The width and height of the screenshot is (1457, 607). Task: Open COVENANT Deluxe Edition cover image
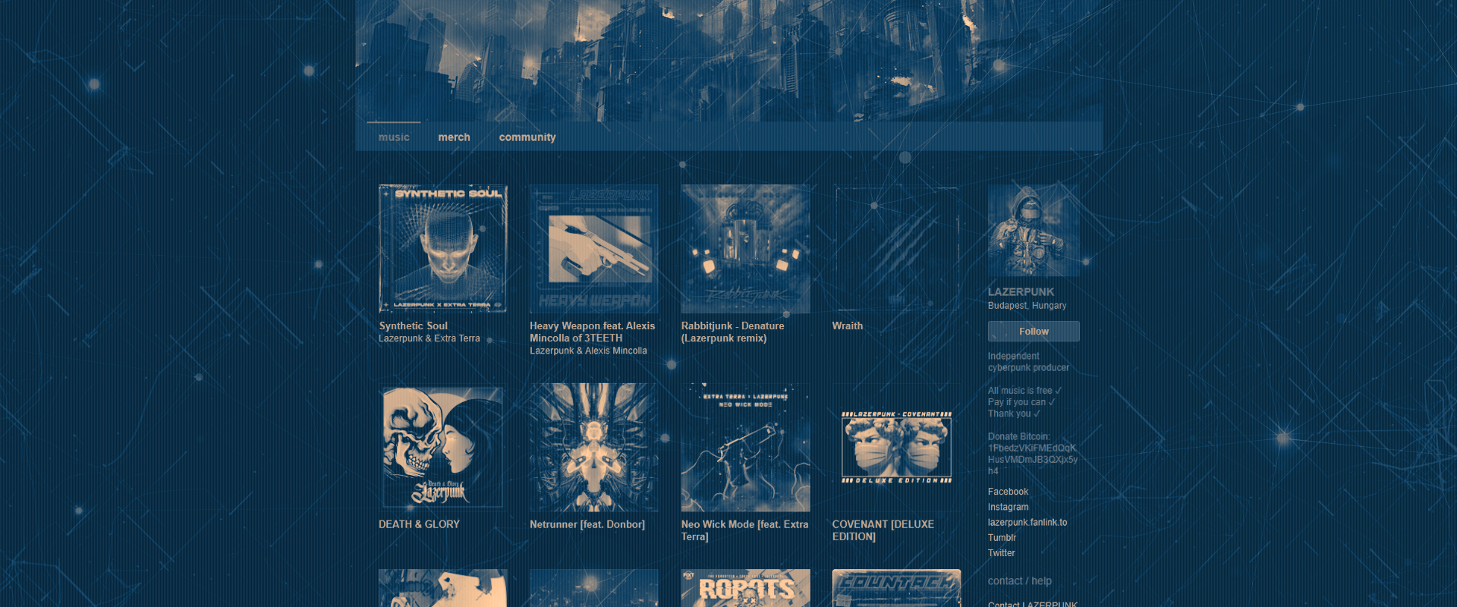896,447
